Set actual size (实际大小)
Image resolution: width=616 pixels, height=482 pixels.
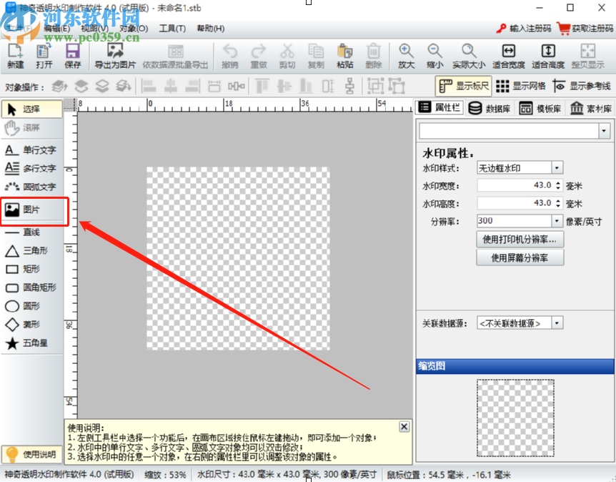[x=469, y=56]
